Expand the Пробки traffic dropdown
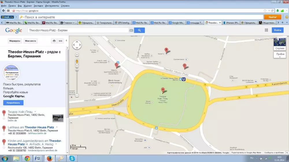 click(280, 56)
